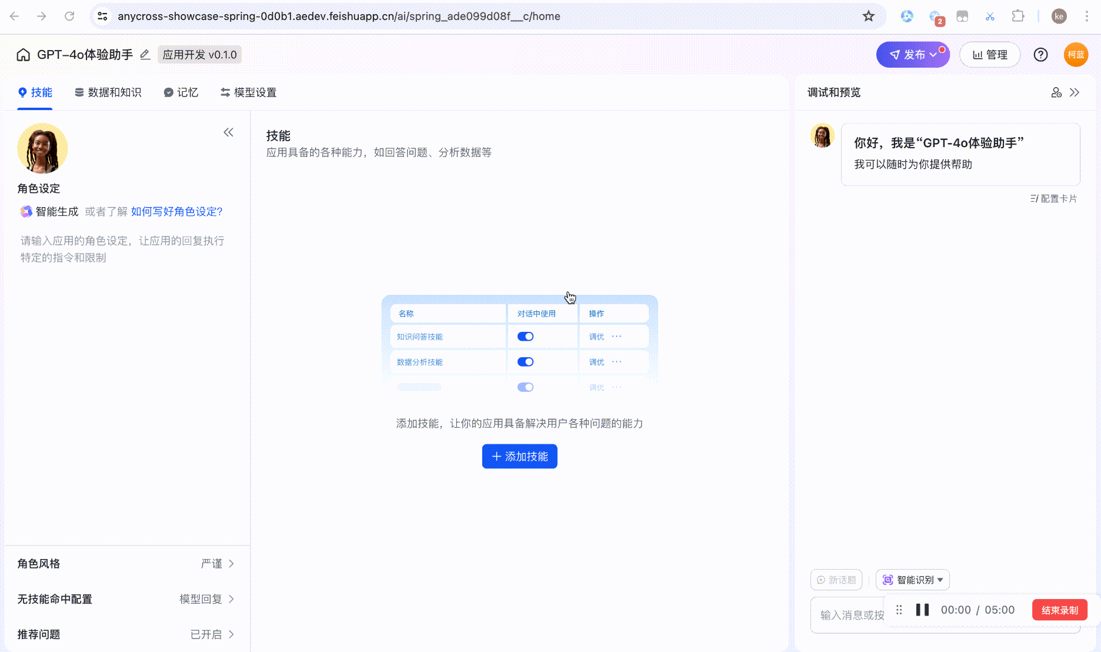
Task: Click the assistant avatar in chat preview
Action: pyautogui.click(x=822, y=136)
